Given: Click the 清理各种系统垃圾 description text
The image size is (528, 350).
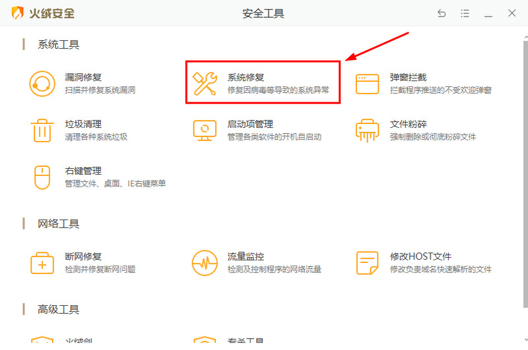Looking at the screenshot, I should pos(96,137).
